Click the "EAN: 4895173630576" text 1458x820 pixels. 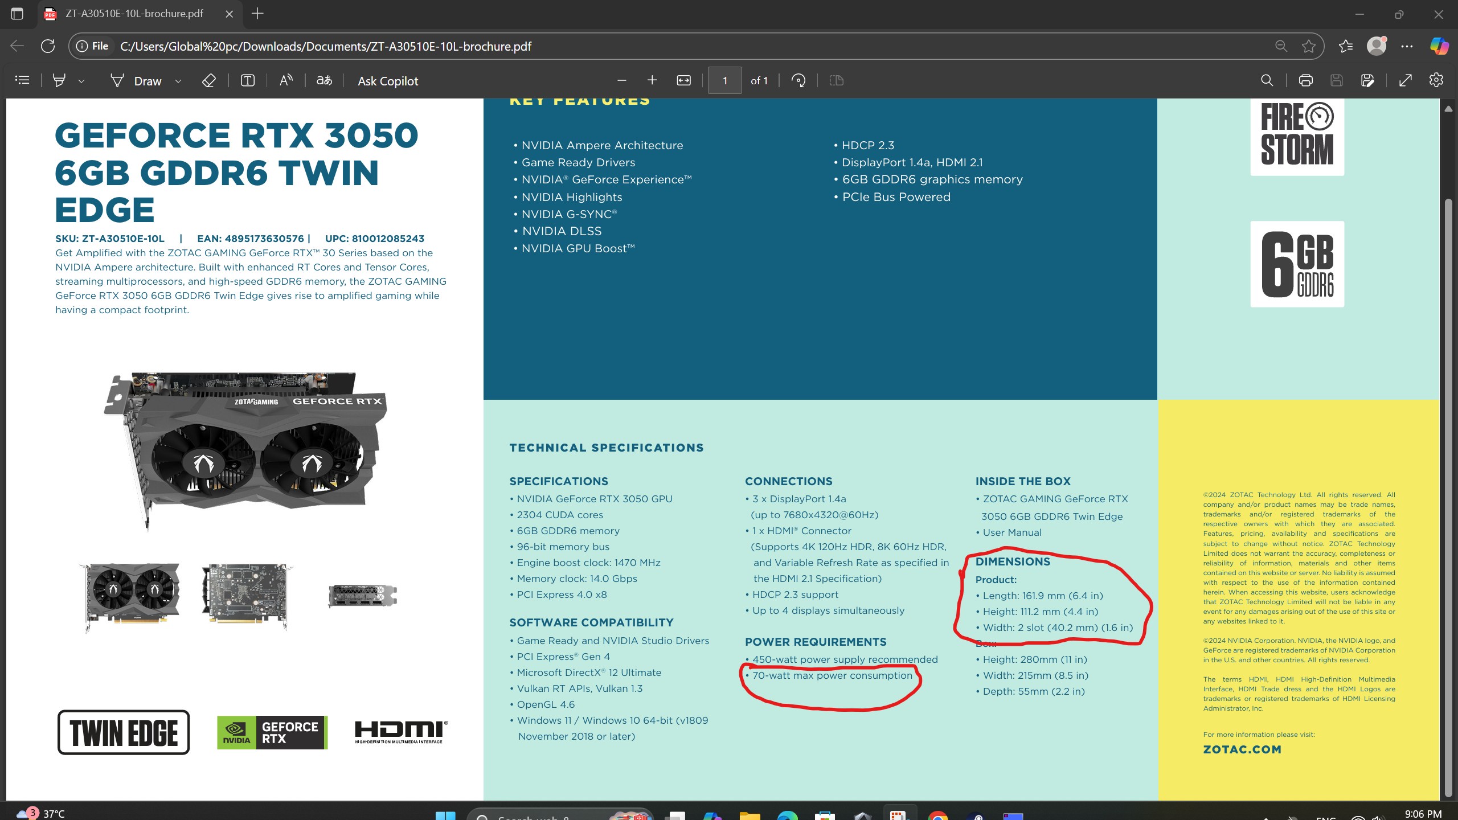tap(251, 239)
